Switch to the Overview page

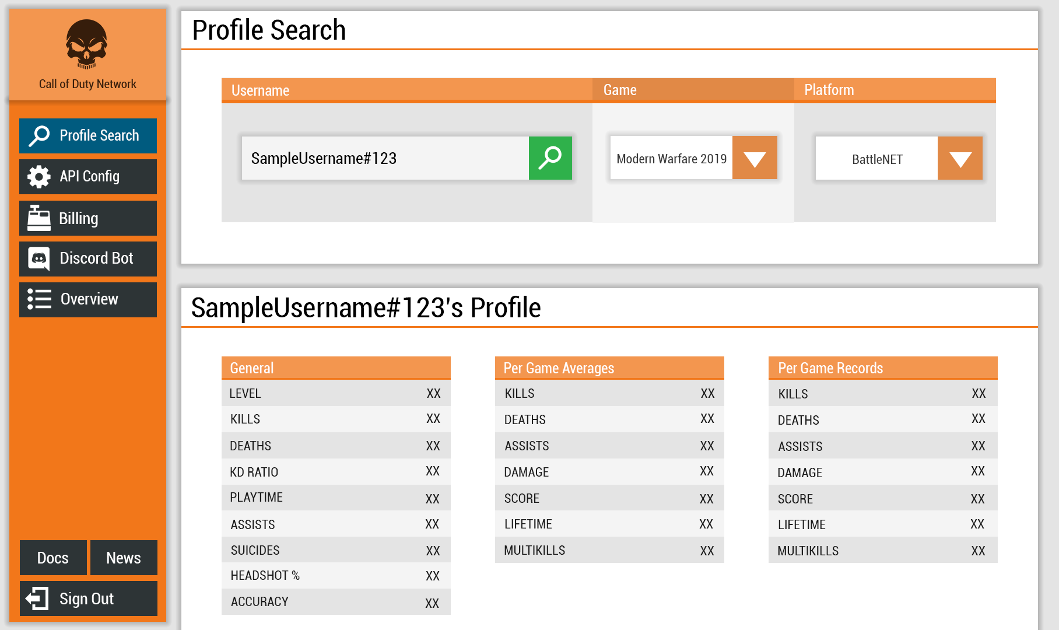click(x=88, y=300)
